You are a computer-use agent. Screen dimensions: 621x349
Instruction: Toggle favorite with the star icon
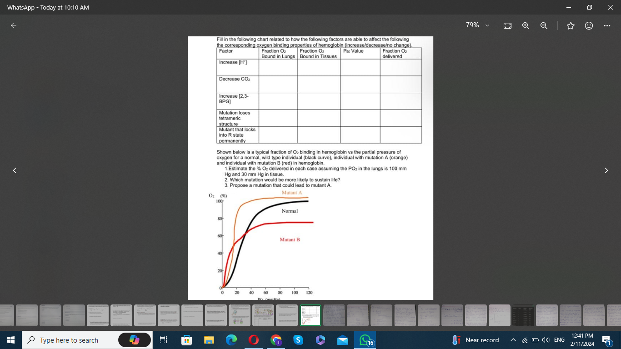[x=571, y=25]
